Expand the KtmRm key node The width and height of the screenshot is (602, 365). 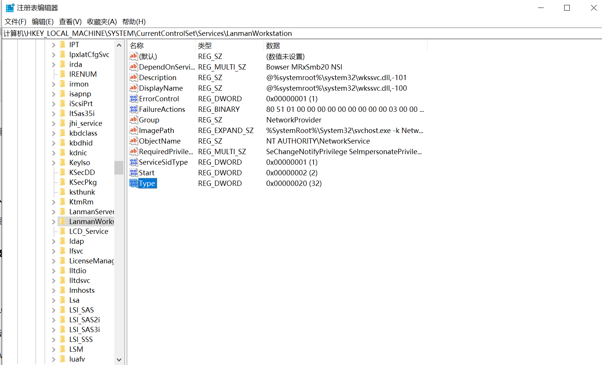tap(53, 202)
